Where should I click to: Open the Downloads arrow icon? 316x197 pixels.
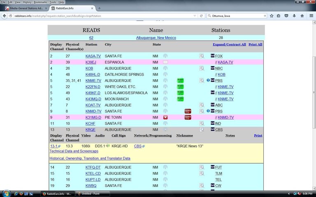point(294,16)
